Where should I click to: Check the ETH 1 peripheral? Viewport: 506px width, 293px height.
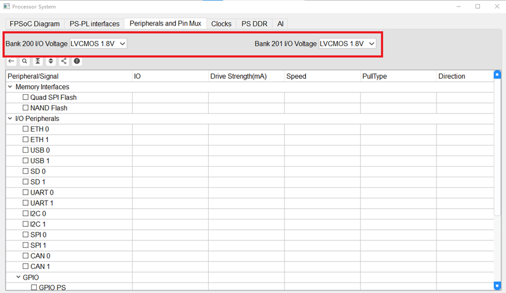(x=26, y=139)
